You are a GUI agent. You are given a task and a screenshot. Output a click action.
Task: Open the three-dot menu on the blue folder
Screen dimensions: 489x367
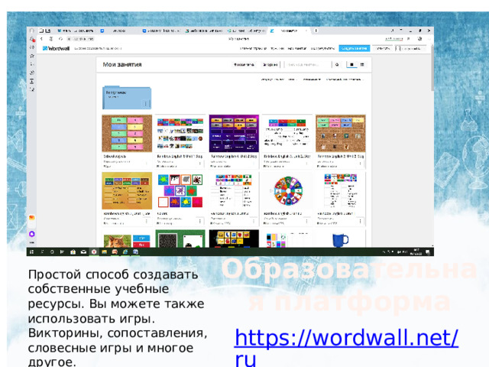pyautogui.click(x=146, y=104)
